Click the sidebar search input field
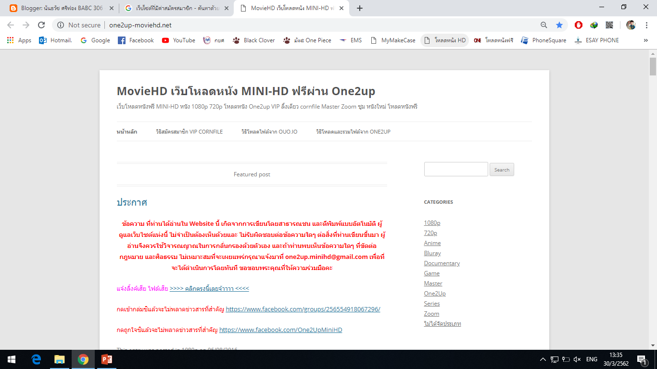 [x=455, y=169]
